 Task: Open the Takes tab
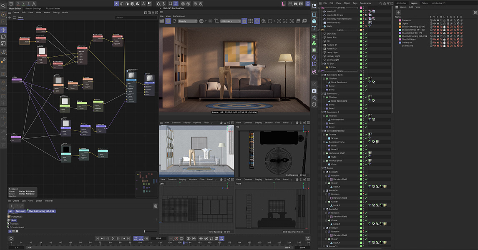[425, 3]
